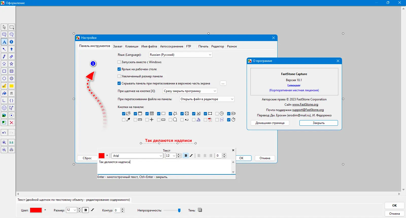
Task: Close the Текст editing popup
Action: point(233,150)
